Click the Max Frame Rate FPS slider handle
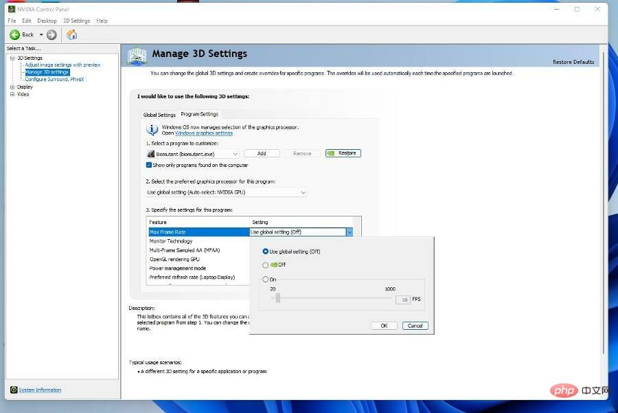This screenshot has height=413, width=618. pos(278,298)
